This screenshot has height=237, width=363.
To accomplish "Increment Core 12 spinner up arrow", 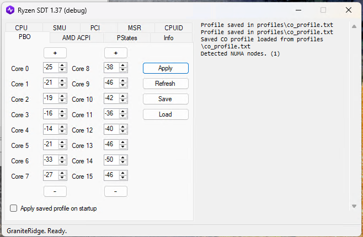I will pos(123,127).
